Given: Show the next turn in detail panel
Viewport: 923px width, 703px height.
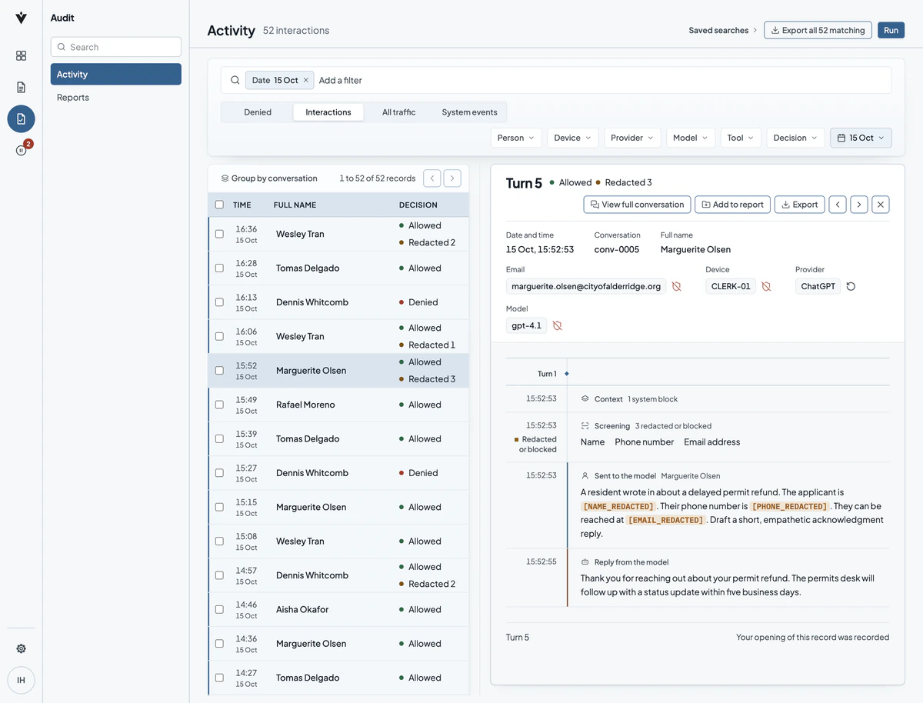Looking at the screenshot, I should [x=859, y=205].
